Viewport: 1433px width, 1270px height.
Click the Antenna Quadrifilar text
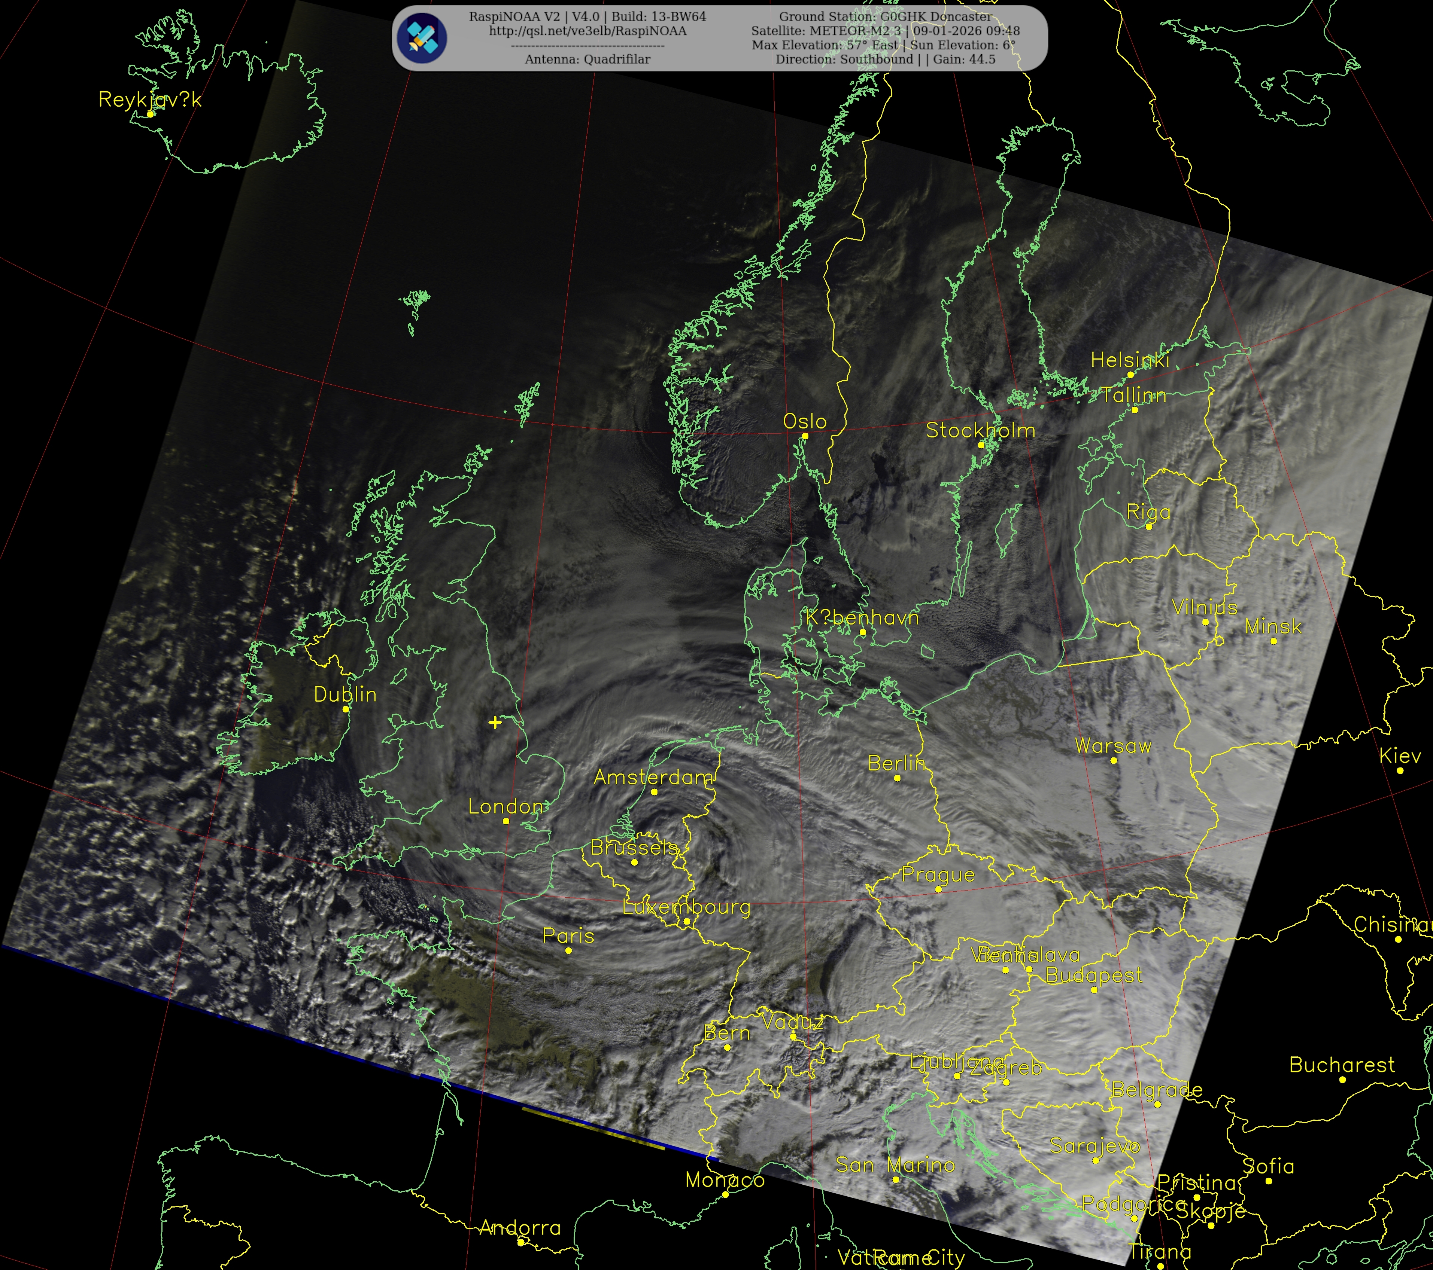[x=588, y=59]
